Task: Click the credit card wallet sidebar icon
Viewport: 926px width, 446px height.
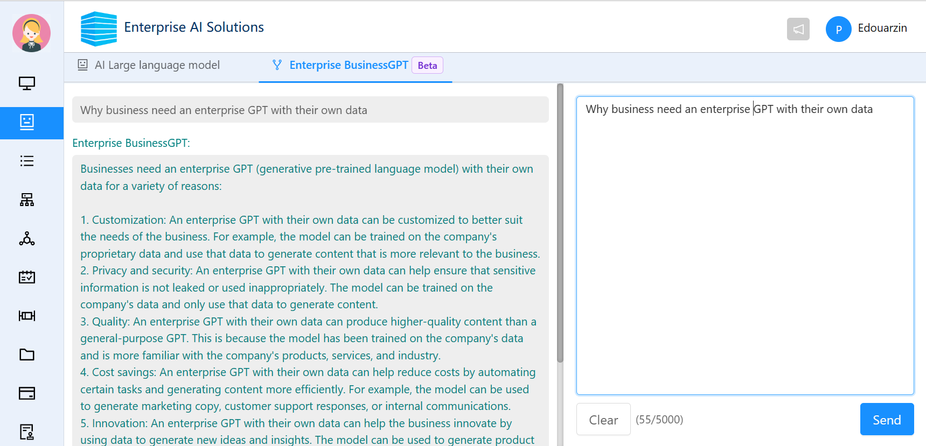Action: 27,393
